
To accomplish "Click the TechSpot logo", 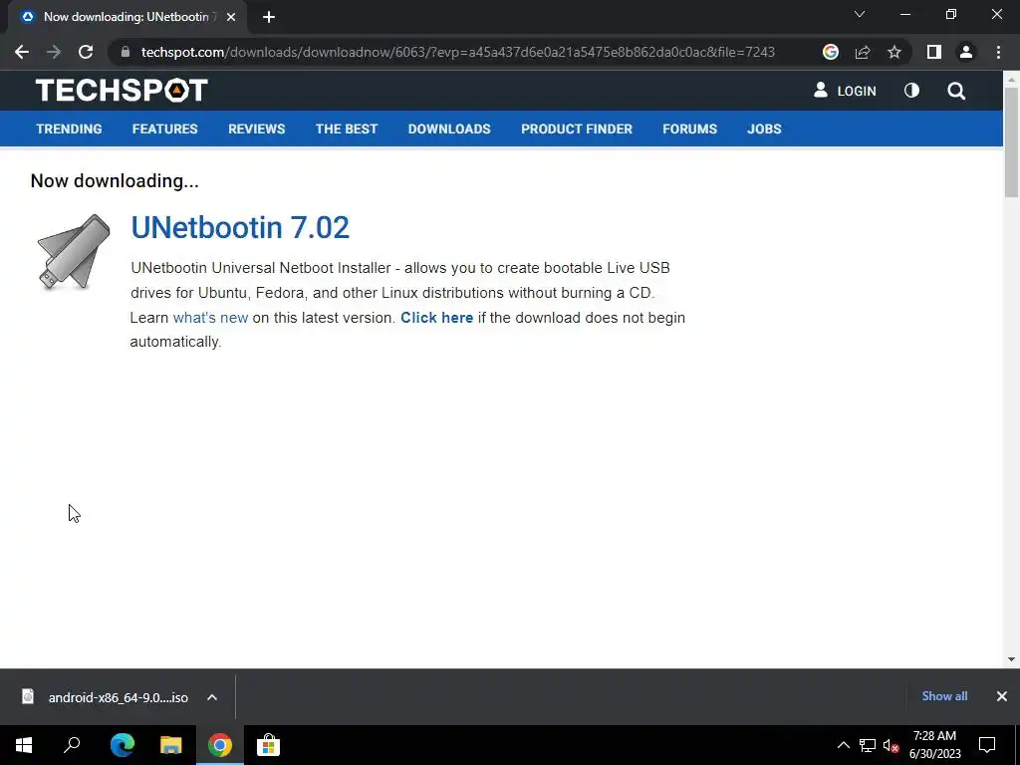I will [x=122, y=91].
